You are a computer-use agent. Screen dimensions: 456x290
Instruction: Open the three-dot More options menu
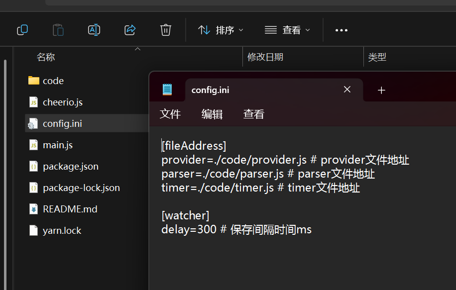pyautogui.click(x=342, y=30)
